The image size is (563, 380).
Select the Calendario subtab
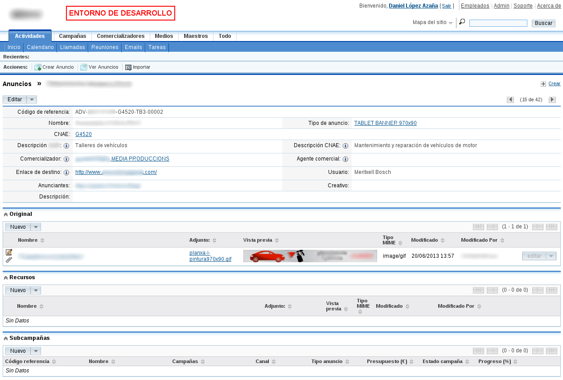(40, 47)
